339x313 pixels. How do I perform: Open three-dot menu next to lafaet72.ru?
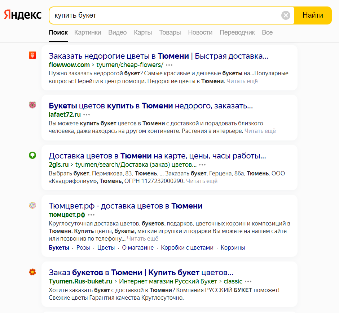(87, 115)
